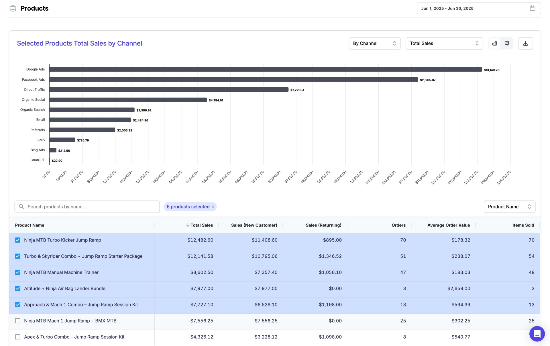The height and width of the screenshot is (346, 550).
Task: Open the By Channel dropdown
Action: coord(374,43)
